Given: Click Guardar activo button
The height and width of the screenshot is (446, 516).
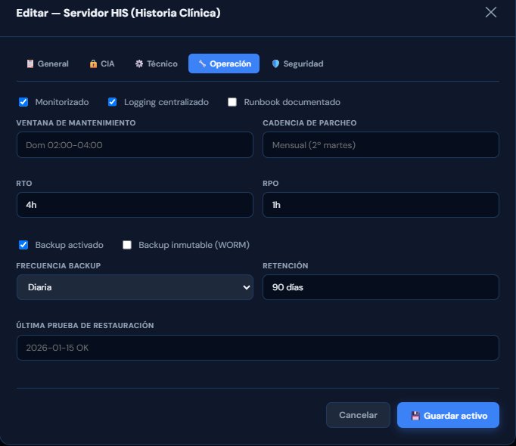Looking at the screenshot, I should [448, 415].
